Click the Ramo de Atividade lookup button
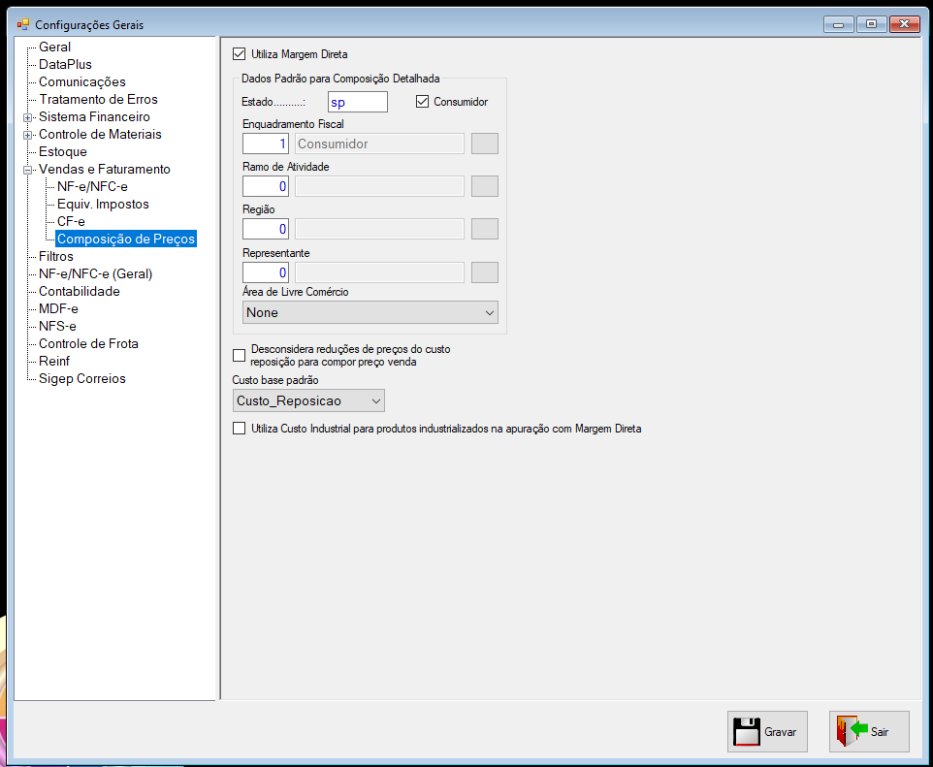 [484, 186]
